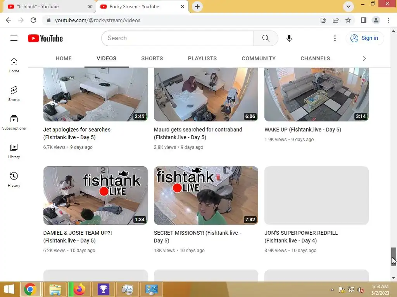Close the "fishtank" - YouTube tab

point(90,7)
